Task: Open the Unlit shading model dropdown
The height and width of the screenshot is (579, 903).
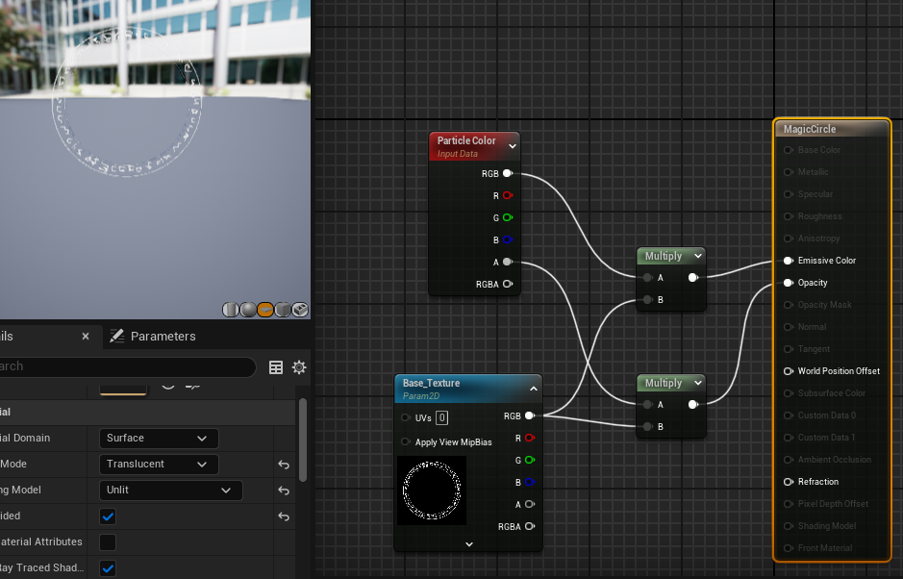Action: pyautogui.click(x=170, y=491)
